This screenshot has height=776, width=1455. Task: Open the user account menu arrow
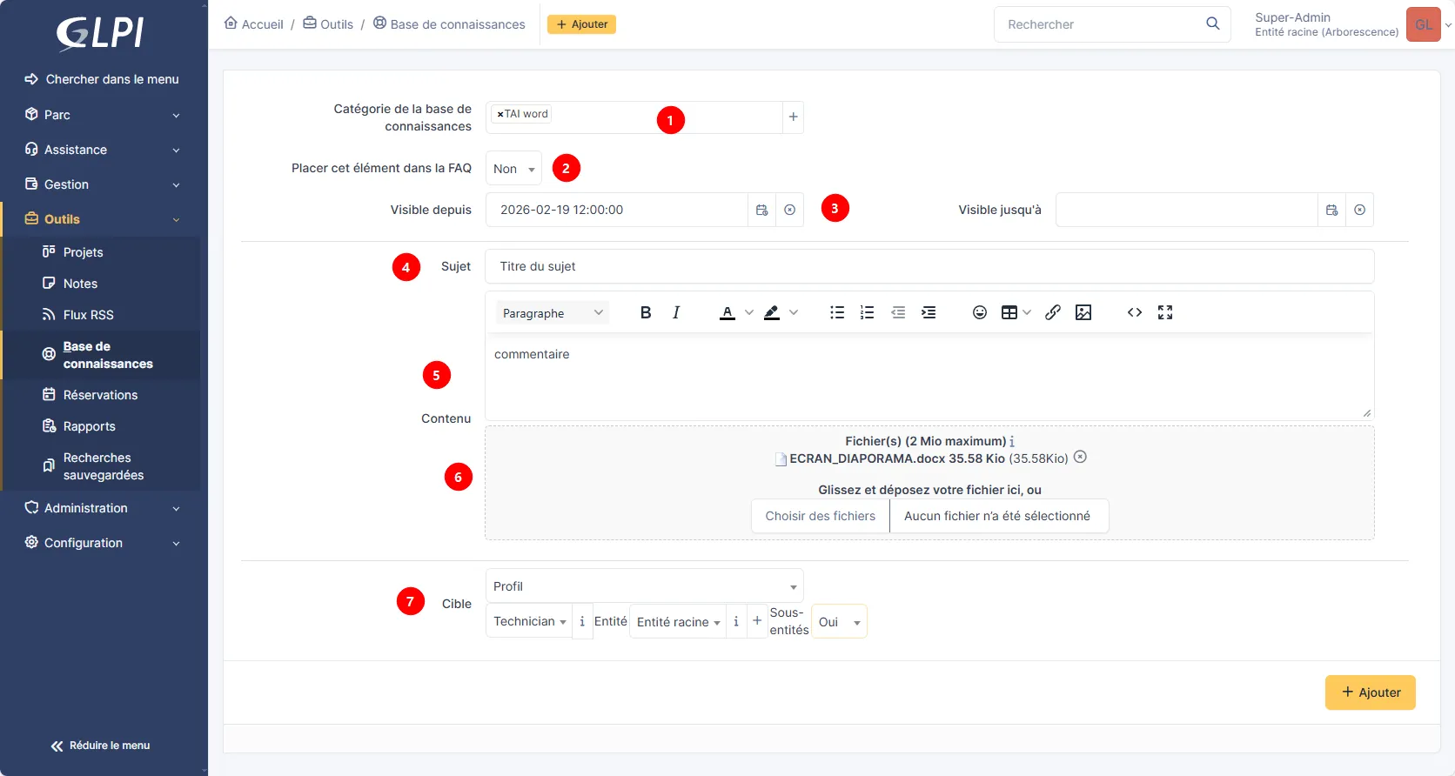point(1448,25)
